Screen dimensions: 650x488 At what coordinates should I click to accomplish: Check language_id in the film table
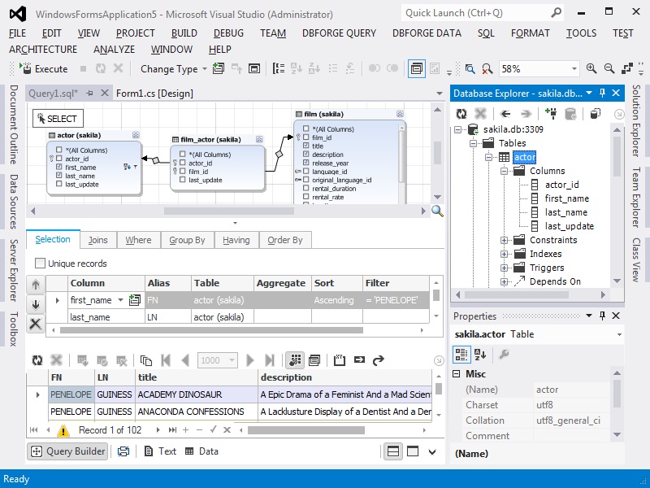[306, 172]
